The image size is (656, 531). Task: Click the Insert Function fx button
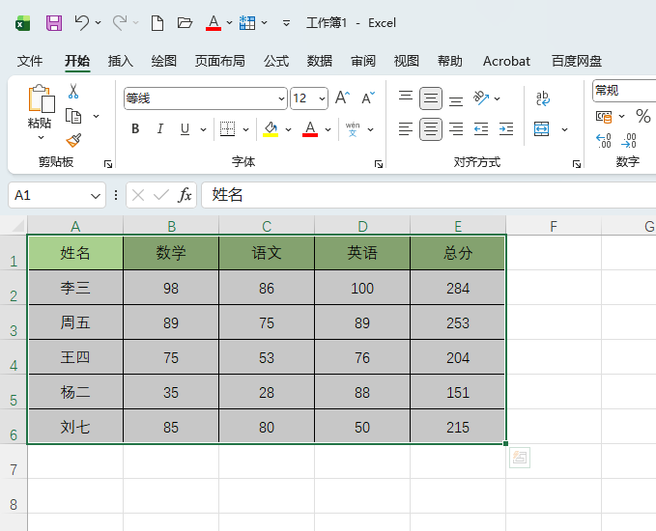tap(185, 195)
